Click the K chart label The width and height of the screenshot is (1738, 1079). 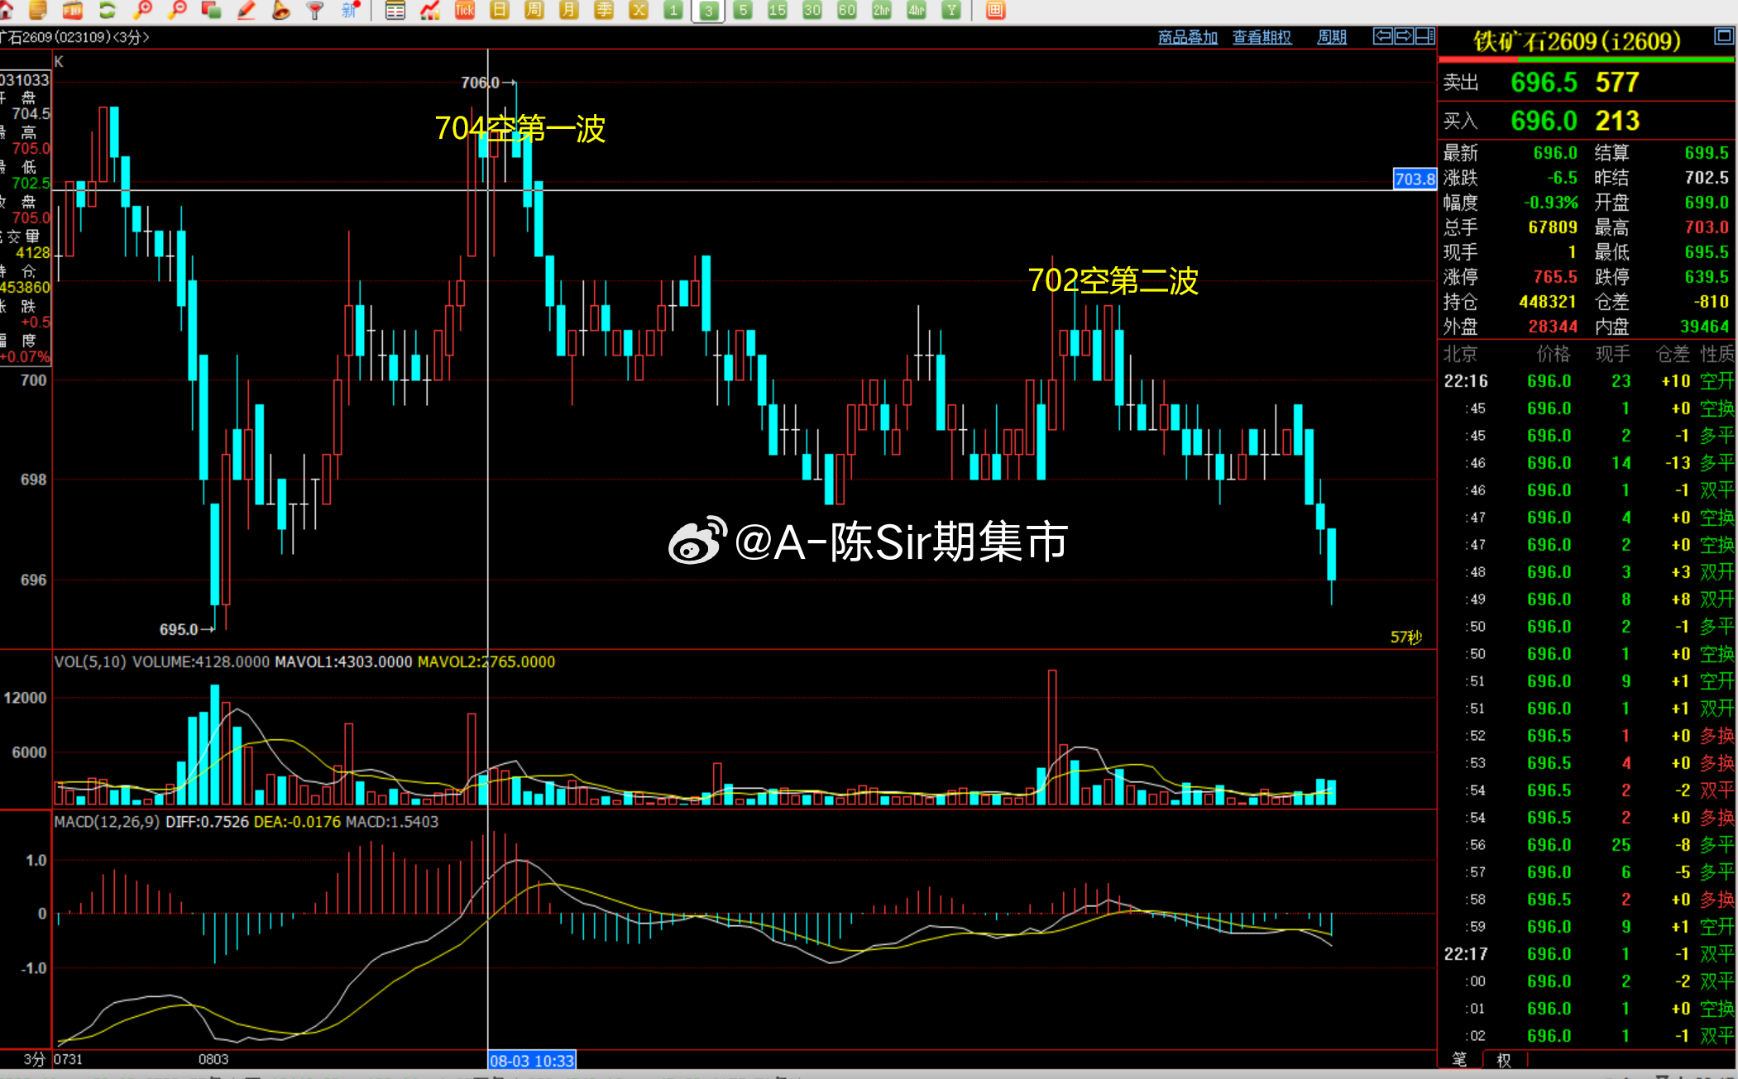click(59, 62)
